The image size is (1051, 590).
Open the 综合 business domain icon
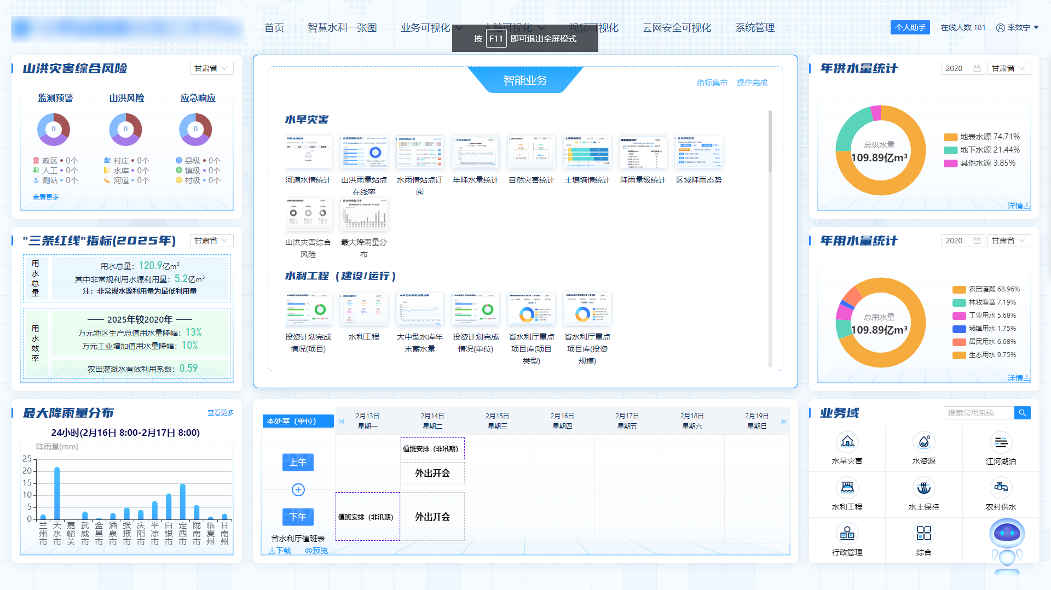point(924,533)
